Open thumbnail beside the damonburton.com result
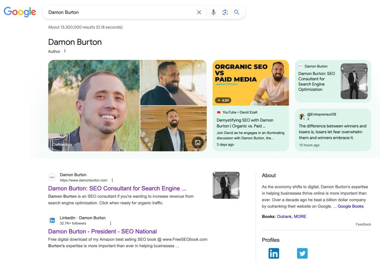 pyautogui.click(x=226, y=185)
